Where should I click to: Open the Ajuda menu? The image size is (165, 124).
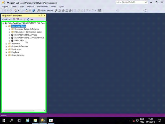pyautogui.click(x=62, y=7)
